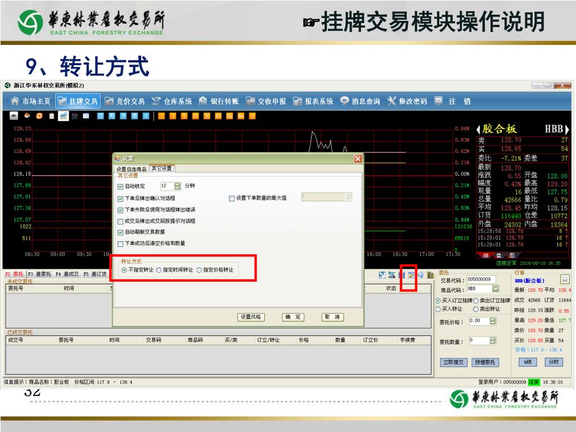Click the speaker sound icon above order panel

[x=421, y=274]
